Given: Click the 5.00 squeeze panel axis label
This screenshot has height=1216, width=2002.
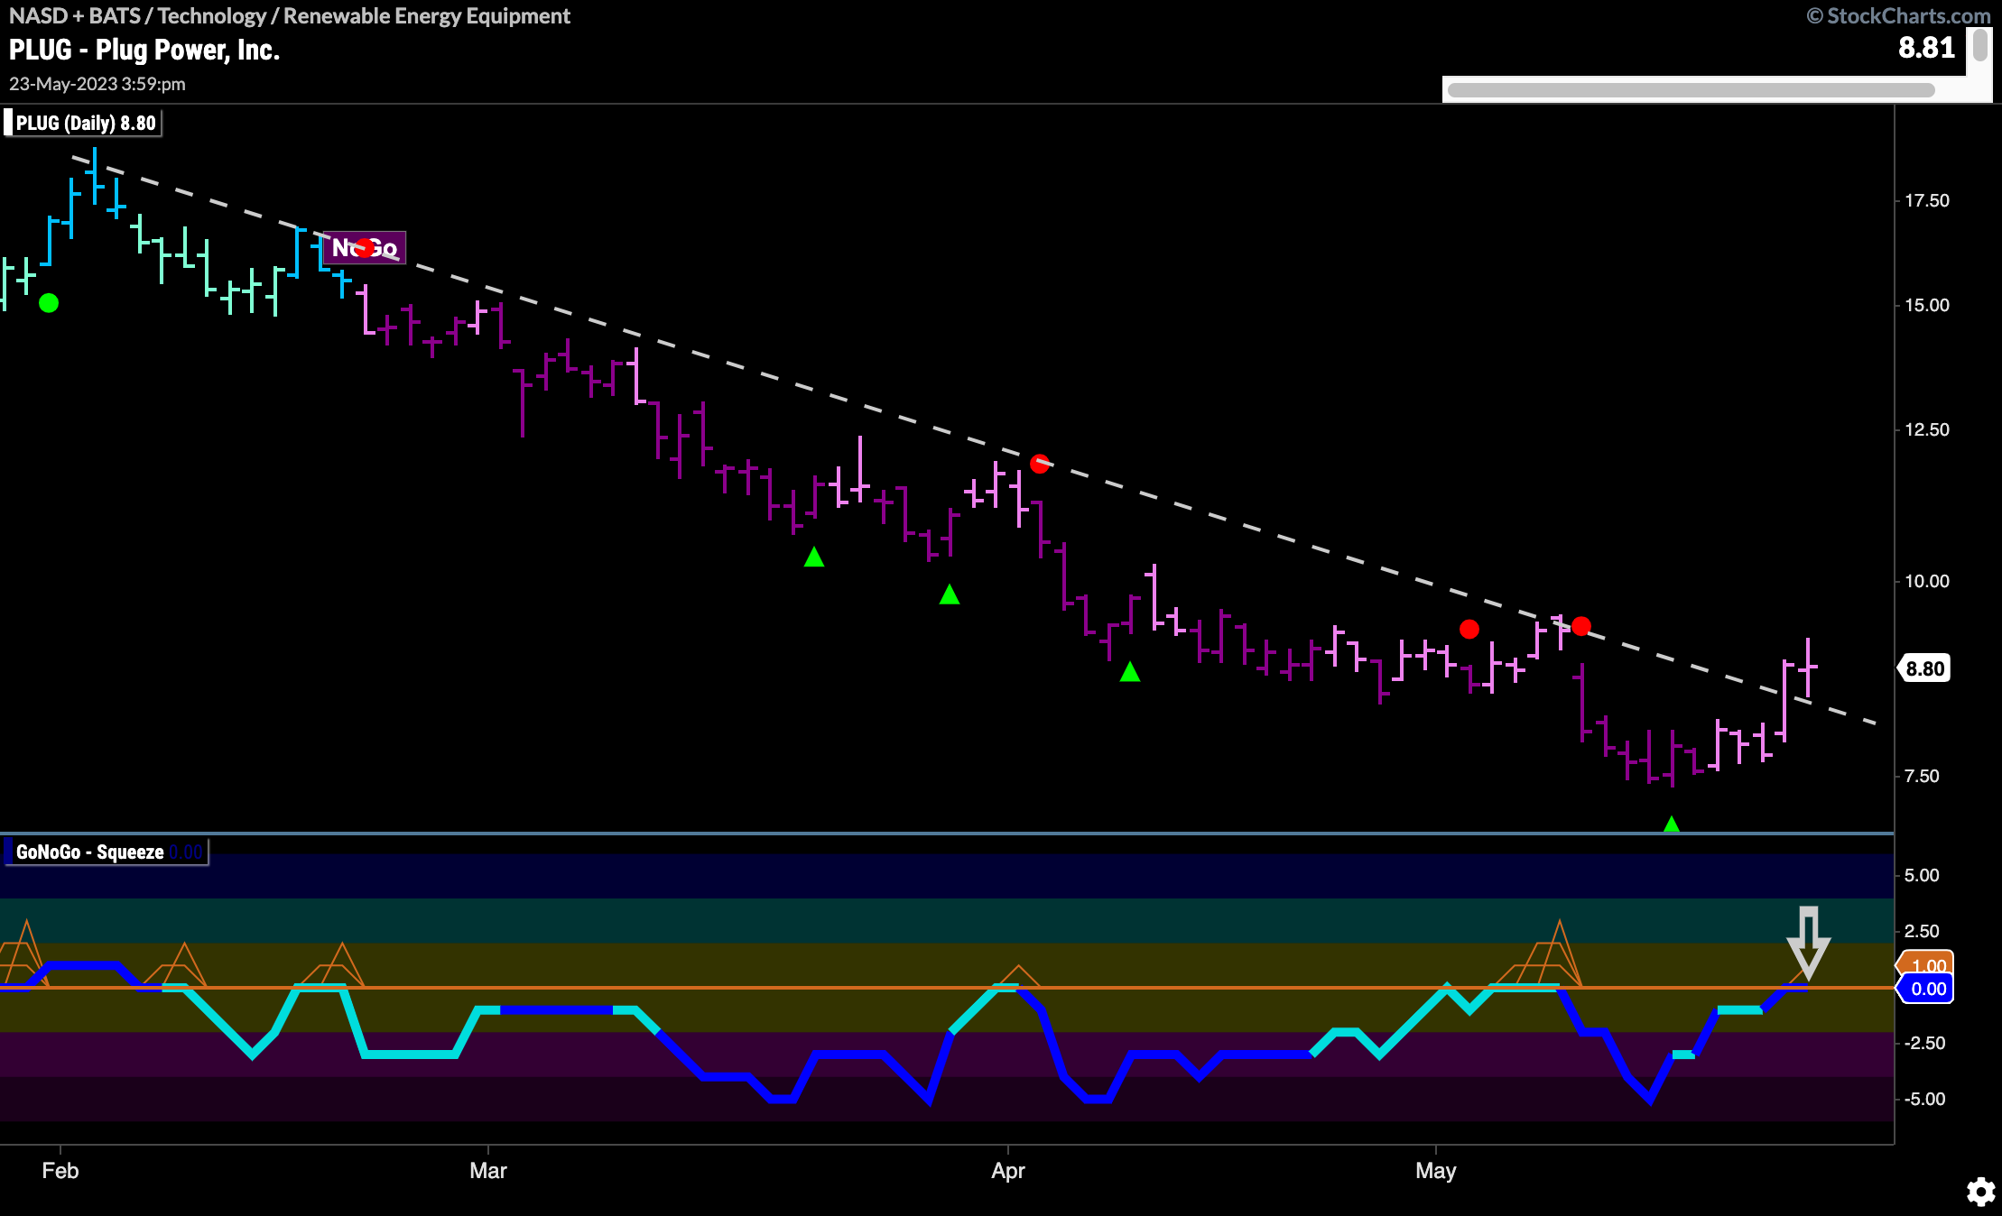Looking at the screenshot, I should click(1922, 875).
